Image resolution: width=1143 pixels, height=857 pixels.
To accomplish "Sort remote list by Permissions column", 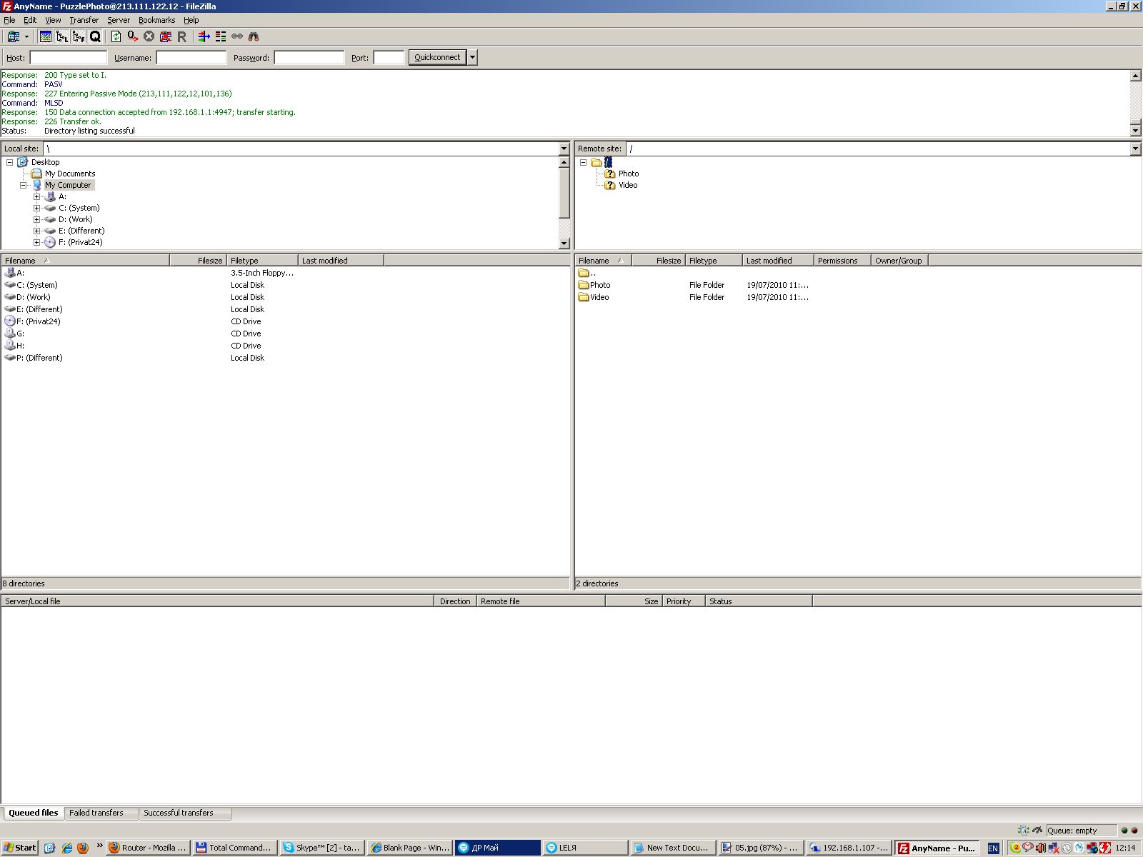I will point(842,261).
